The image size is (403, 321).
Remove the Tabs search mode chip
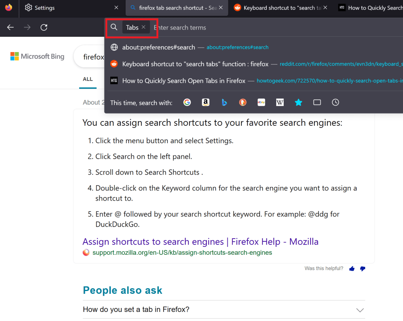(x=143, y=27)
